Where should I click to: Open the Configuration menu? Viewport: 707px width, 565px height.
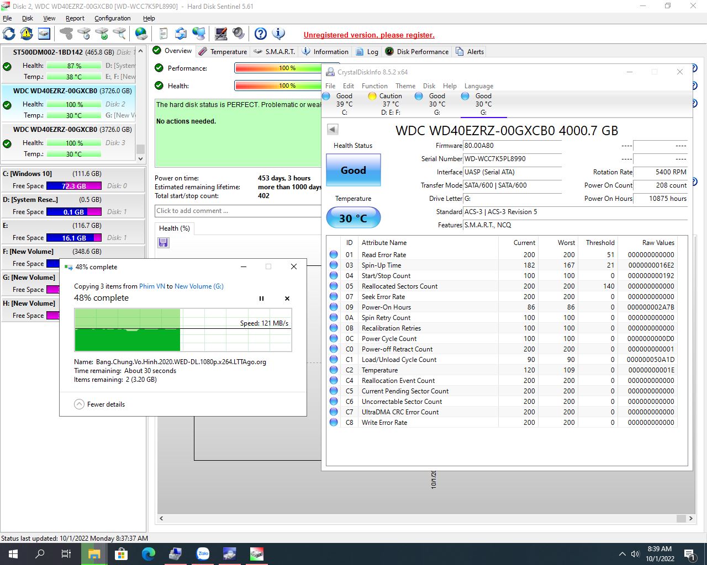(x=113, y=18)
